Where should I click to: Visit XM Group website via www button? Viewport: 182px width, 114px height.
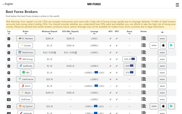pyautogui.click(x=162, y=59)
